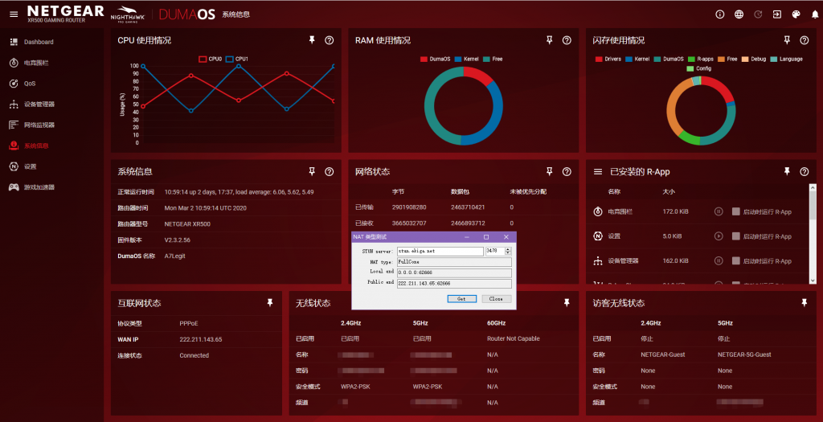Viewport: 823px width, 422px height.
Task: Click the NETGEAR-5G-Guest name text
Action: (x=744, y=354)
